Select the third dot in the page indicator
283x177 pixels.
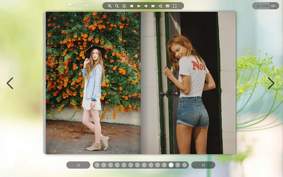click(111, 165)
